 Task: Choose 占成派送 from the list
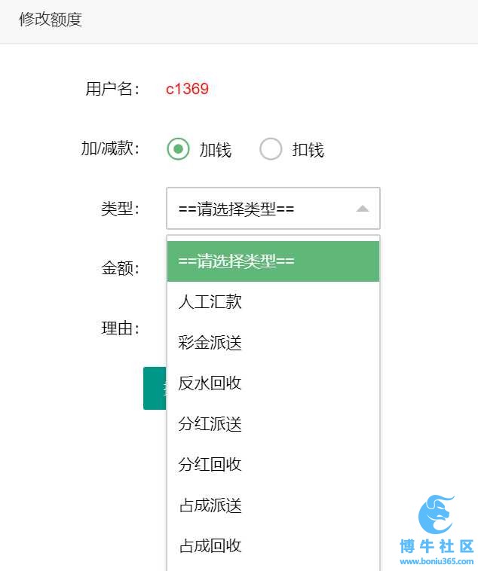coord(273,505)
